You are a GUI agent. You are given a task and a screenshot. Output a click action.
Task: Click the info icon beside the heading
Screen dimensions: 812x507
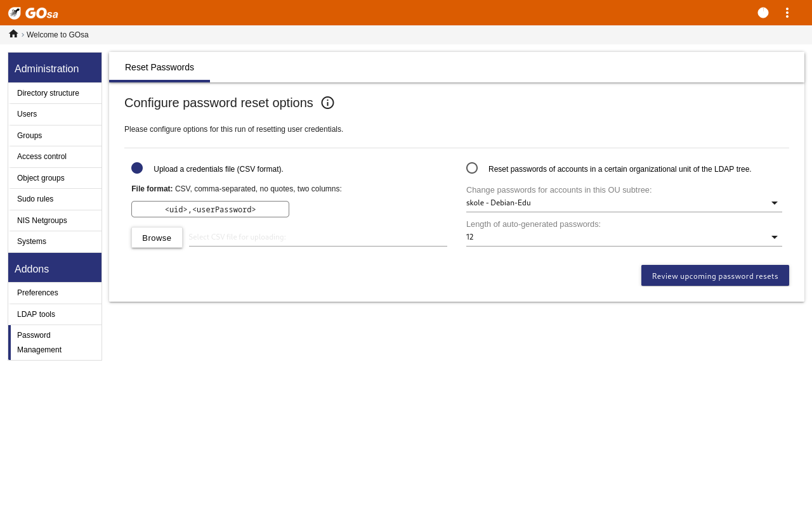(x=327, y=103)
